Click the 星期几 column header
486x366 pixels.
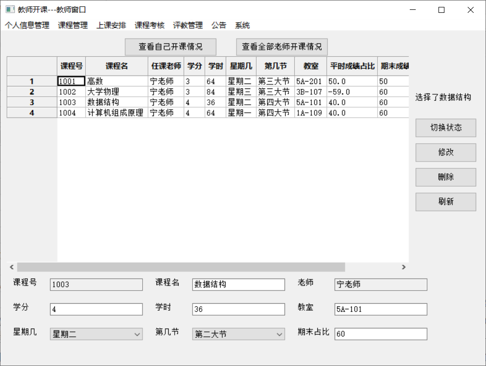click(x=241, y=66)
